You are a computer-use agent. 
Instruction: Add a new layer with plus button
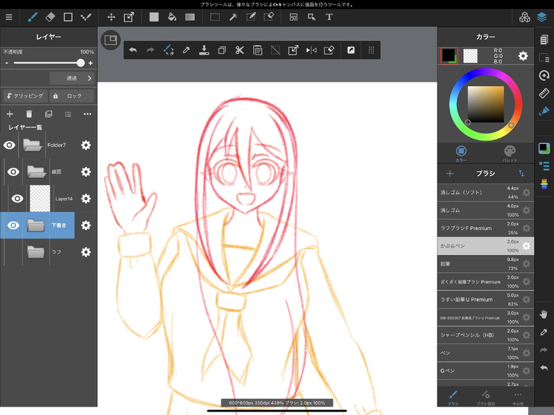pos(10,114)
